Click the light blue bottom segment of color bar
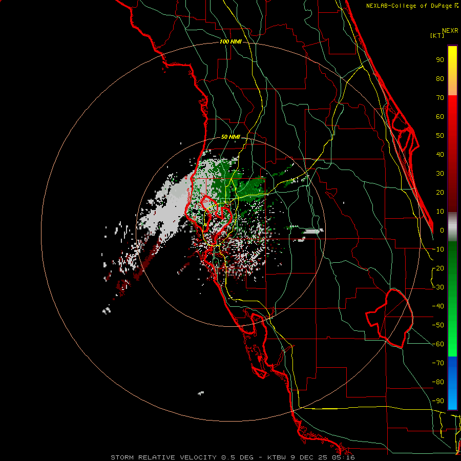The width and height of the screenshot is (461, 461). tap(452, 399)
